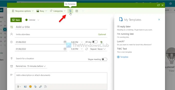Expand the Calendar selector chevron

point(38,20)
